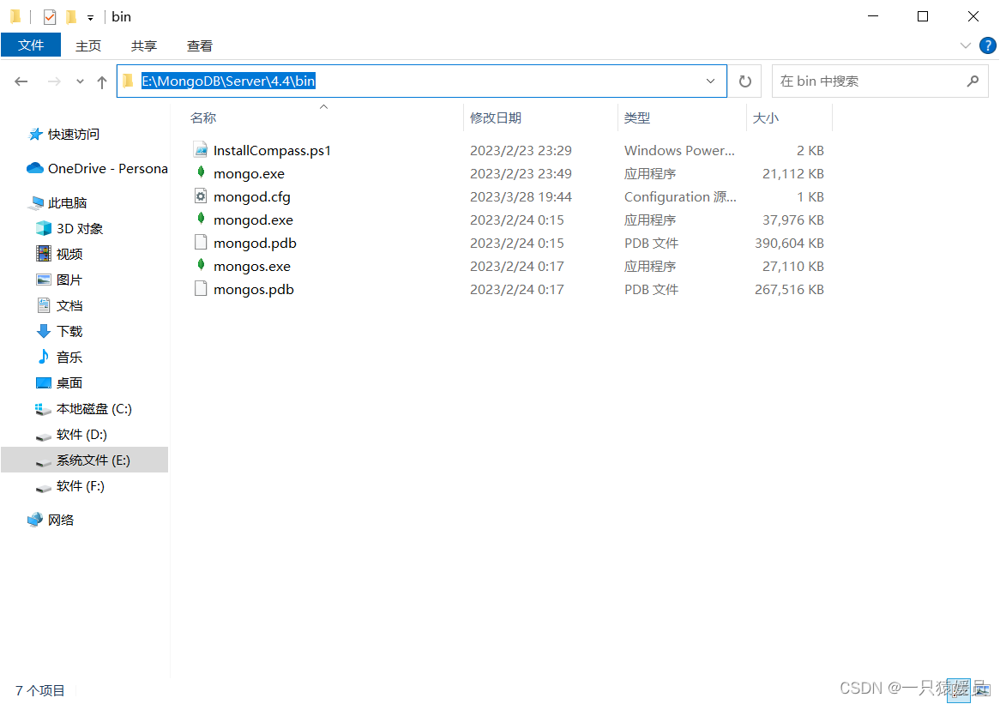Click the address bar path field
The width and height of the screenshot is (1000, 704).
pyautogui.click(x=422, y=81)
